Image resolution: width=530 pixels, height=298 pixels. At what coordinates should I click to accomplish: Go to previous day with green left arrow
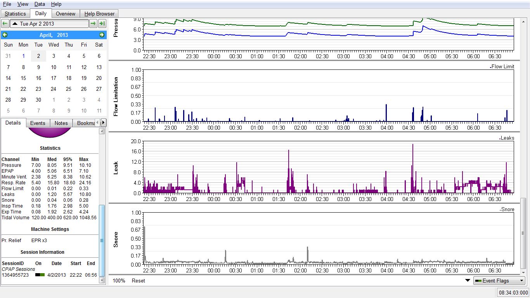click(x=5, y=24)
